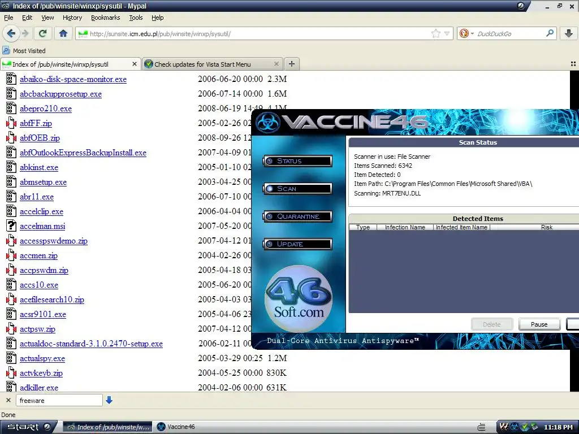Go to the Home page icon

coord(63,33)
